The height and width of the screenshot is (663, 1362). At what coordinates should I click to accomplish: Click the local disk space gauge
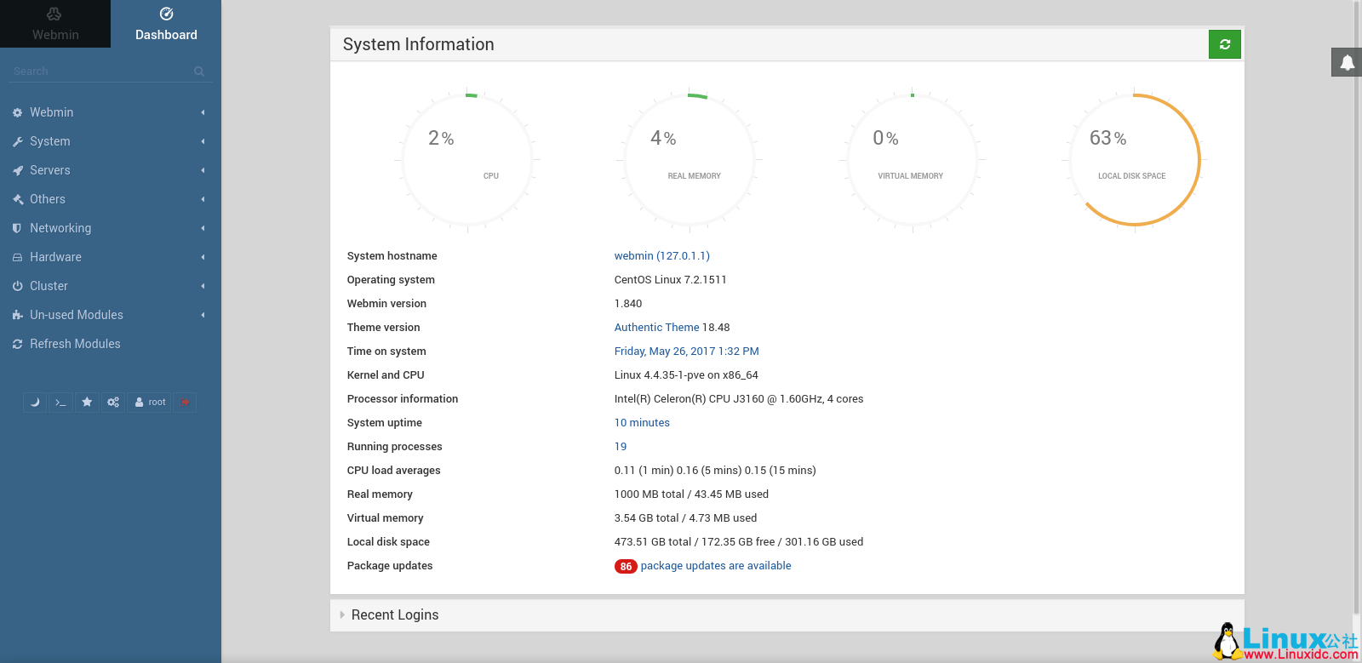(x=1133, y=160)
